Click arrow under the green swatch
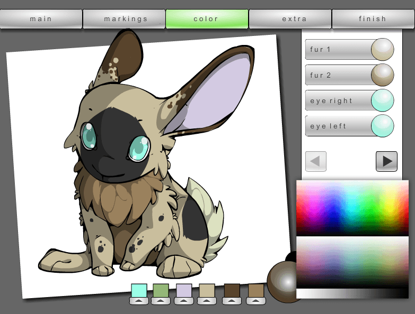 (x=161, y=301)
